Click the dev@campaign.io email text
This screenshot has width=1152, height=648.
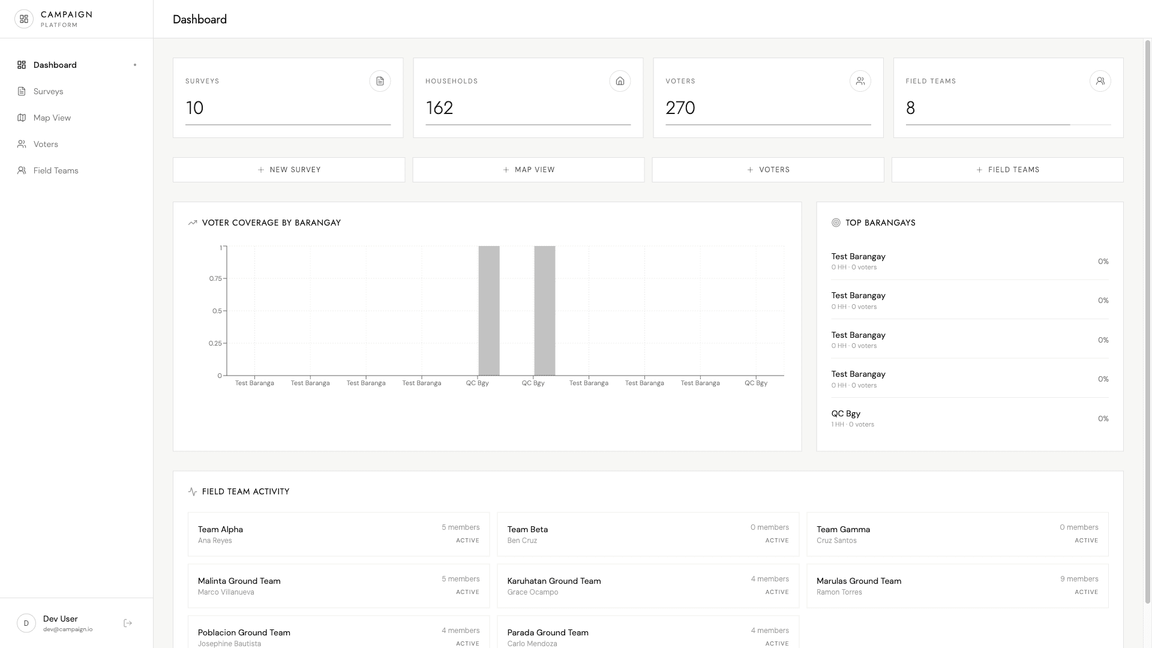(68, 629)
